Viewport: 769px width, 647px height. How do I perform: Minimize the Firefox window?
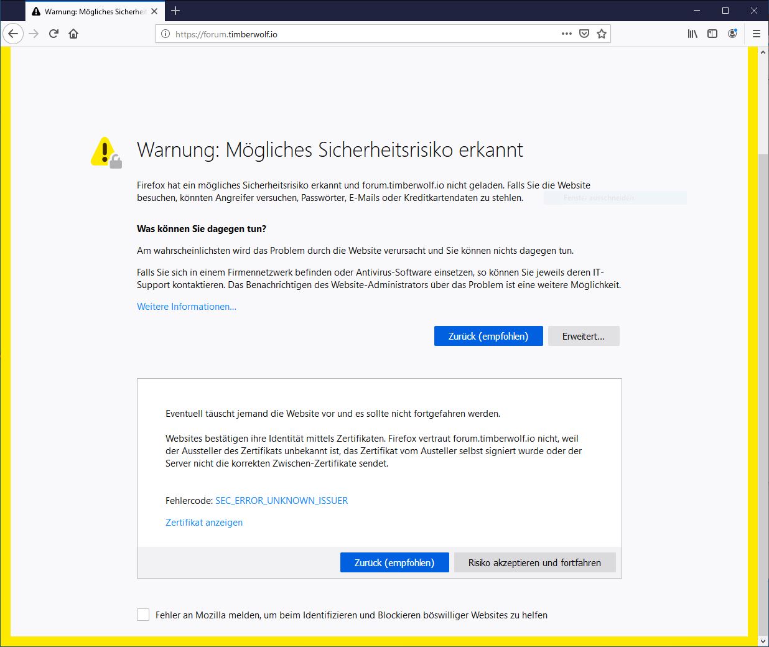[x=697, y=11]
